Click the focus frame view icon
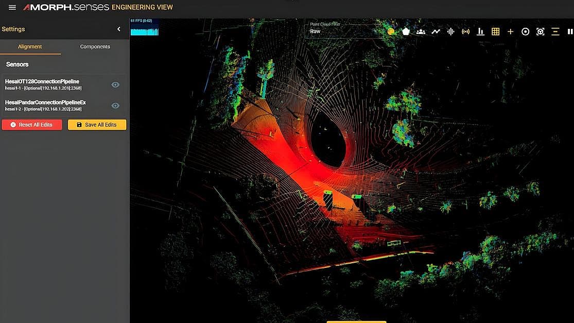 (540, 31)
